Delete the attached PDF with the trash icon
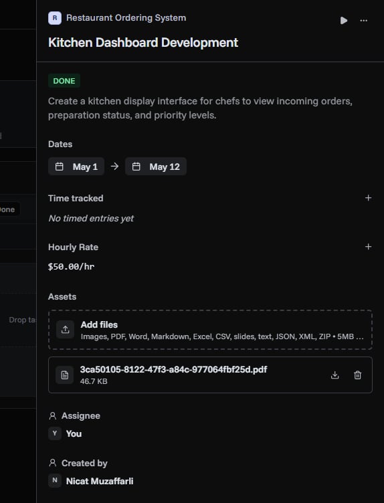The width and height of the screenshot is (384, 503). click(x=357, y=375)
